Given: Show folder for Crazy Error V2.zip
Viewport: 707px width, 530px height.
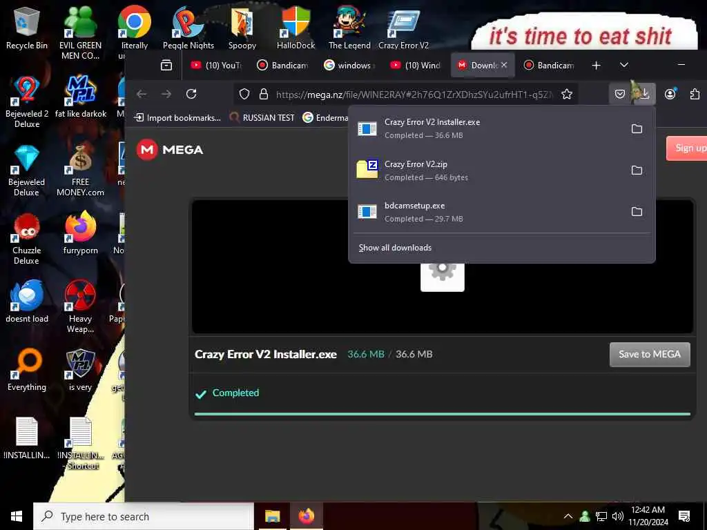Looking at the screenshot, I should 637,170.
